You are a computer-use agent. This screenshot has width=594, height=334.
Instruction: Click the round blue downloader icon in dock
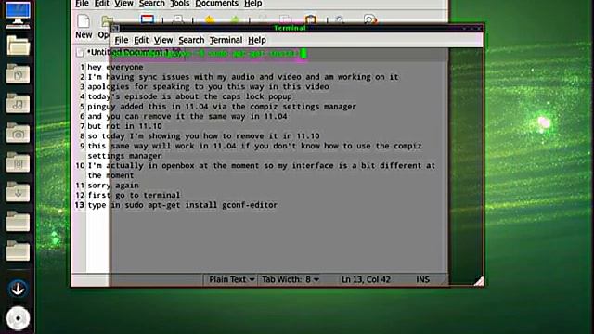(18, 289)
